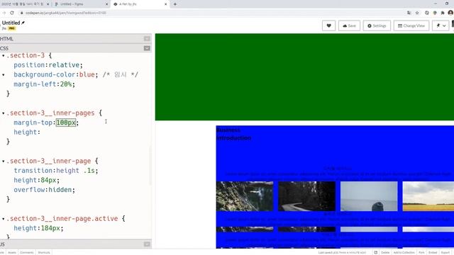Click the empty height: declaration

point(27,132)
